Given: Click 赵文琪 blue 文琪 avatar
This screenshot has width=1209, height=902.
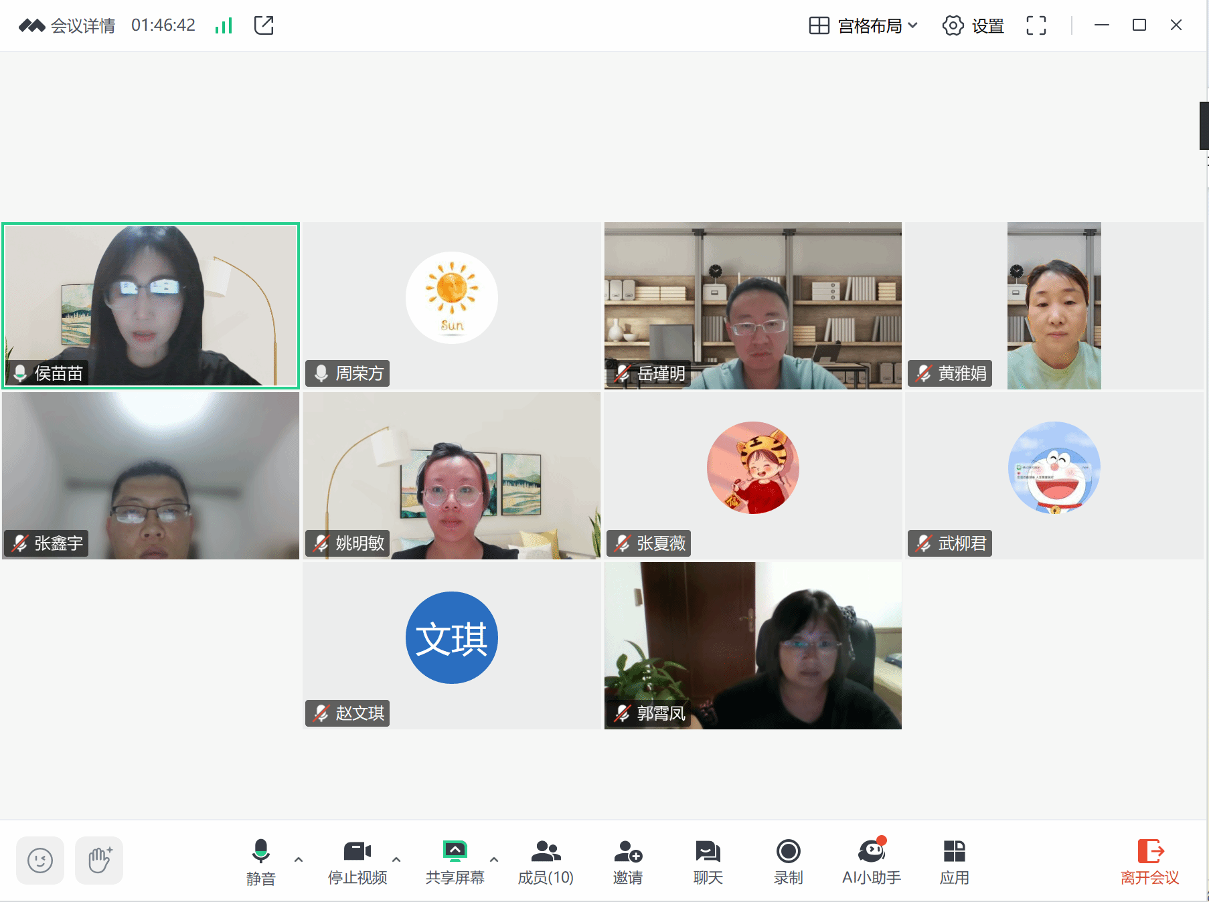Looking at the screenshot, I should (x=452, y=638).
